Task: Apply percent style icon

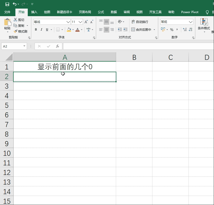Action: [x=172, y=30]
